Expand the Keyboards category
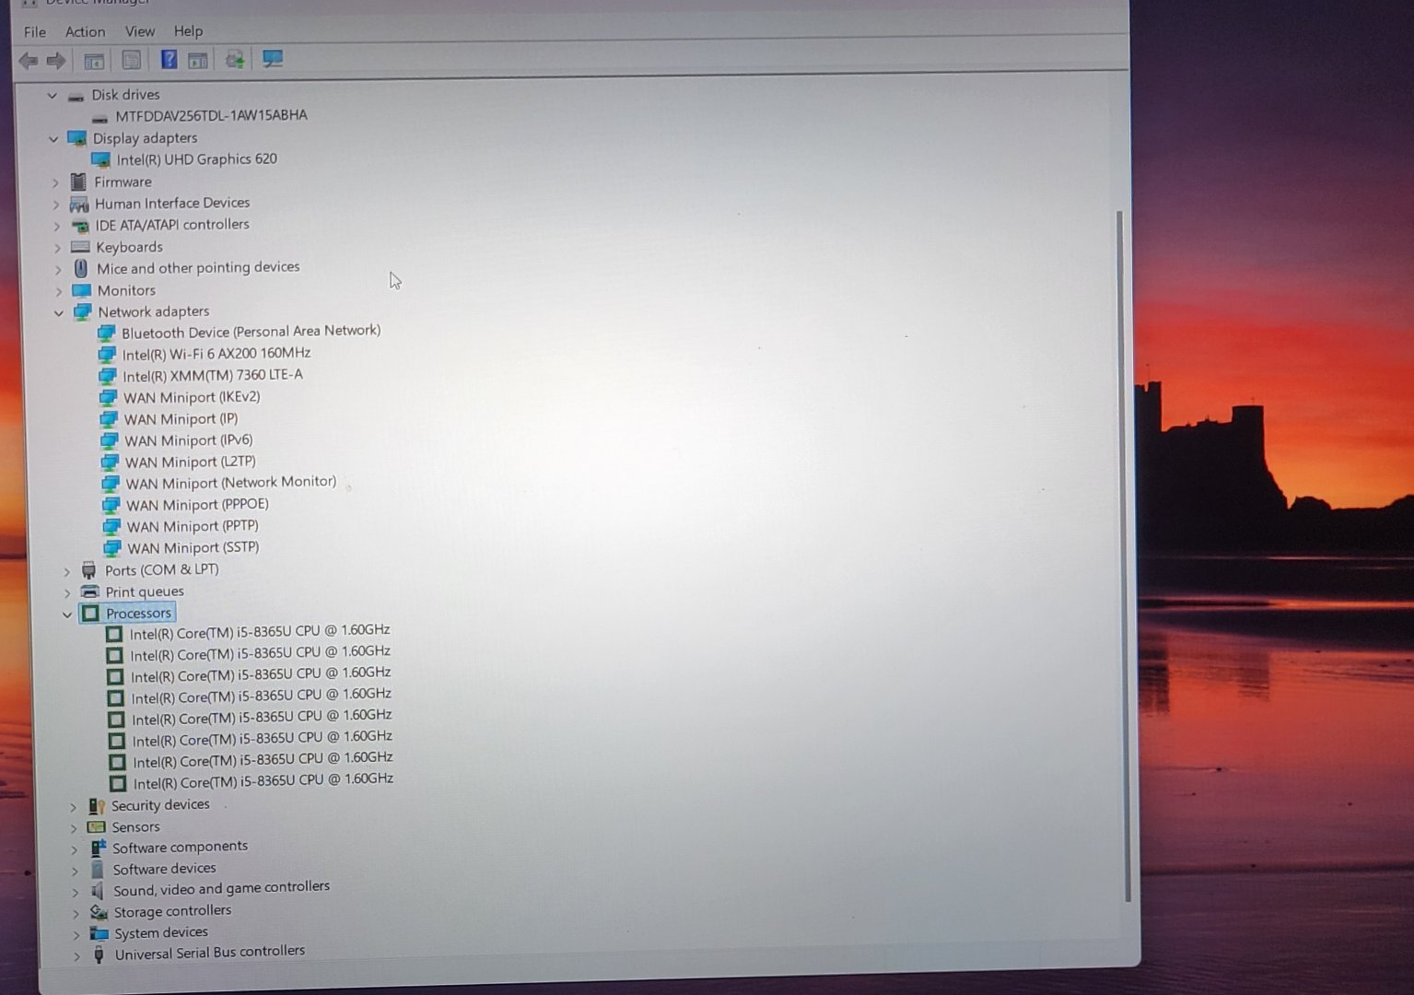This screenshot has height=995, width=1414. coord(58,248)
